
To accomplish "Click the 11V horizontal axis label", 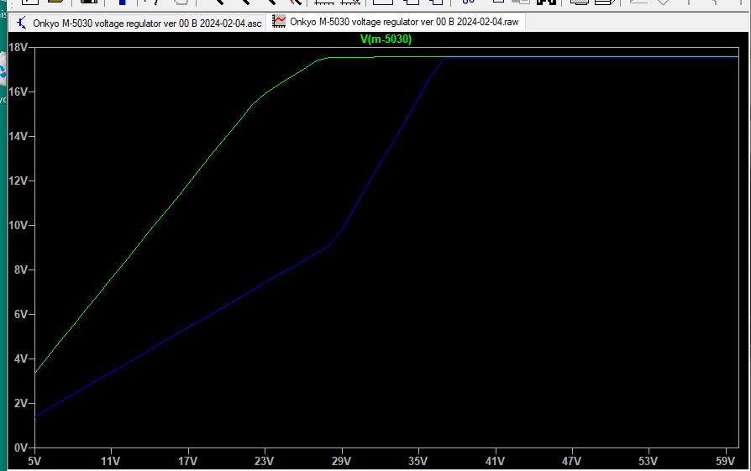I will (x=111, y=461).
